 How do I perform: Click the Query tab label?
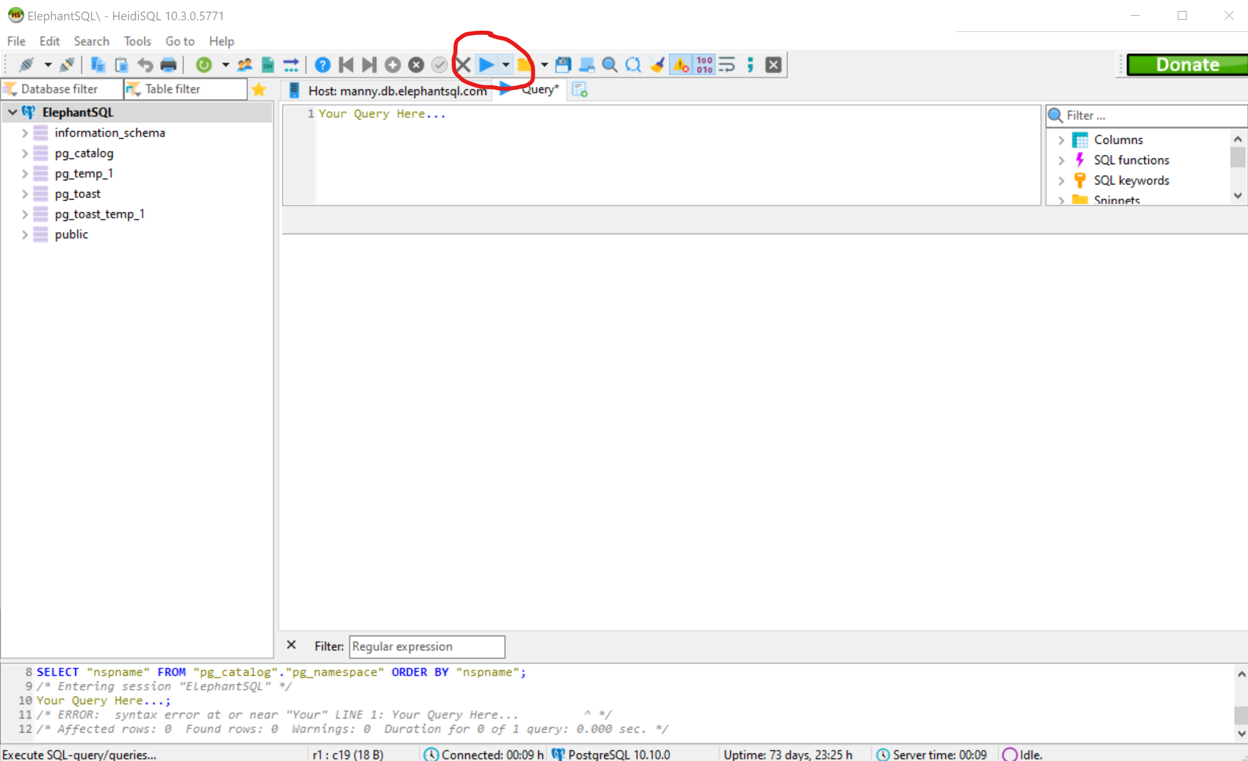tap(536, 89)
